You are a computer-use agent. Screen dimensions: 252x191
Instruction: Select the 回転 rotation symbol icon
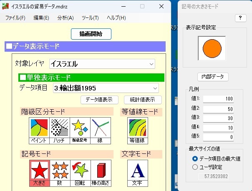click(x=80, y=173)
